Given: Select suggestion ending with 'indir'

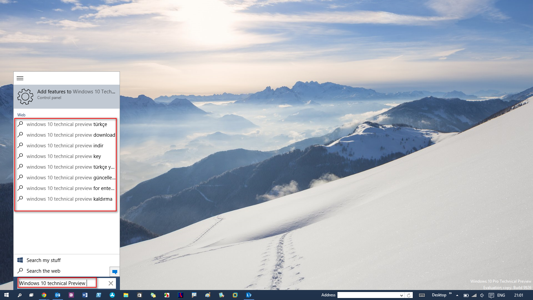Looking at the screenshot, I should [67, 146].
